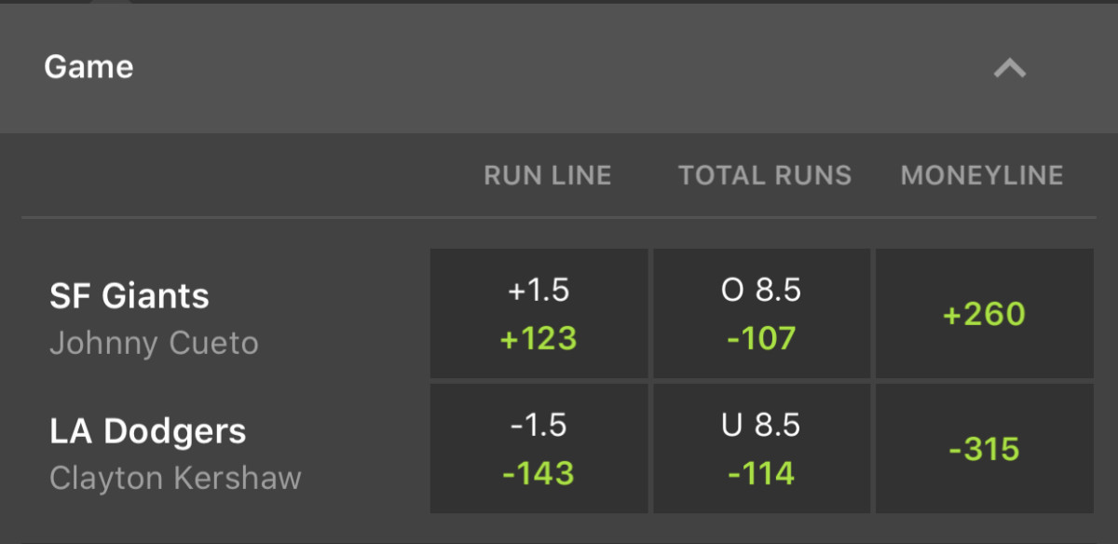Pick the Under 8.5 total runs at -114
Image resolution: width=1118 pixels, height=544 pixels.
point(762,448)
